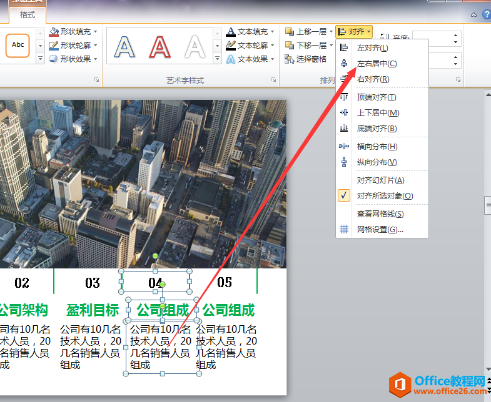Expand the 形状填充 shape fill dropdown
Viewport: 491px width, 402px height.
pos(95,31)
